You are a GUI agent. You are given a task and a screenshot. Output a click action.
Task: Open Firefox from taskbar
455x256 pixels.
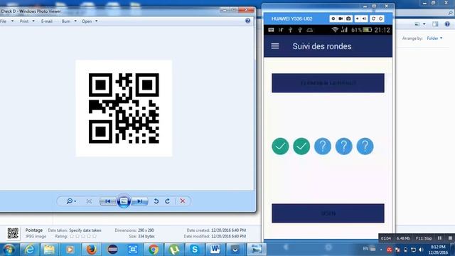92,250
